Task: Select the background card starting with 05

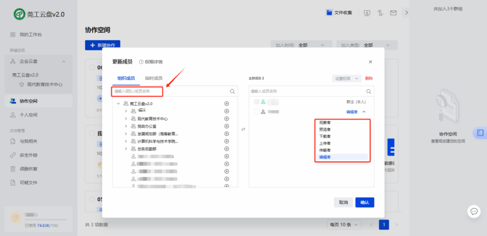Action: click(x=92, y=199)
